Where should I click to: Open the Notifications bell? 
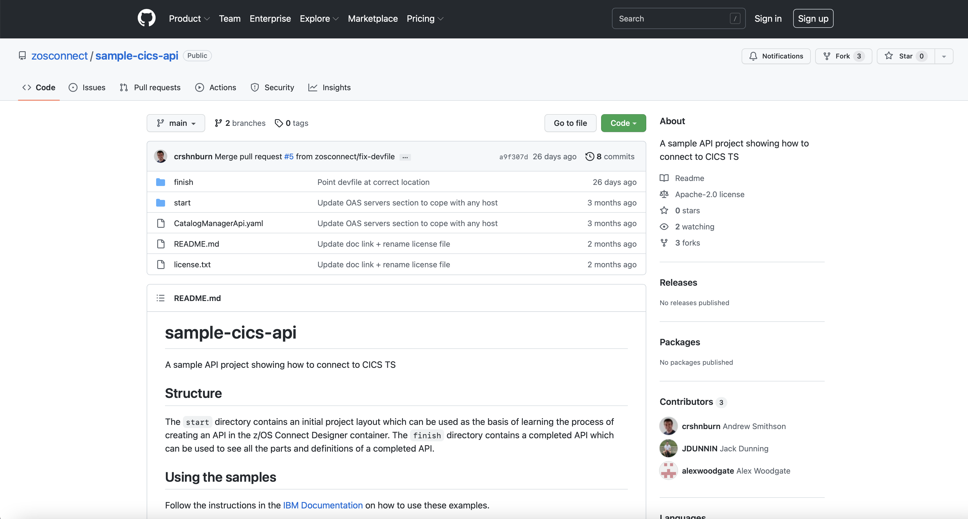753,56
